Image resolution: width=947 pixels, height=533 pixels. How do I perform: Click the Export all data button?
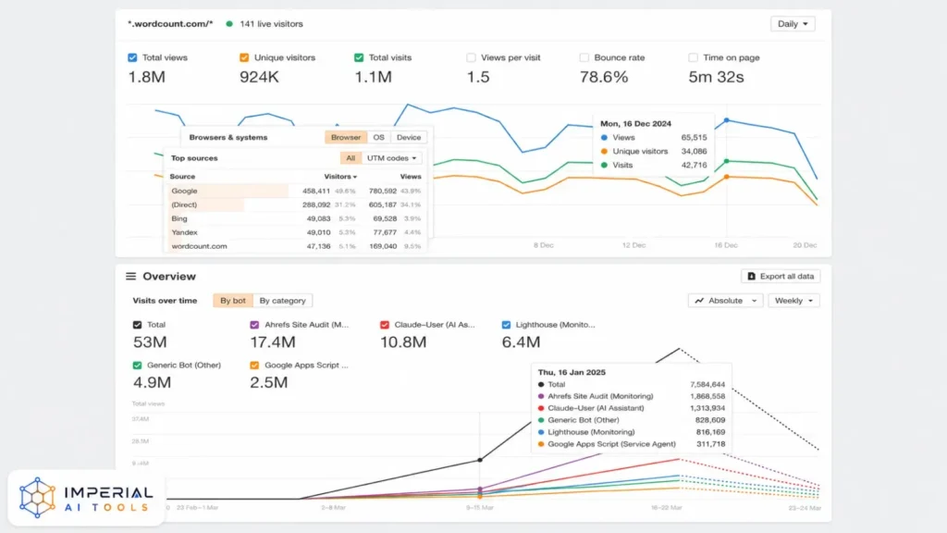click(781, 276)
